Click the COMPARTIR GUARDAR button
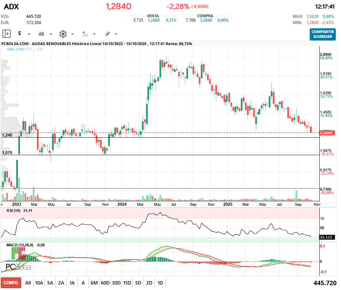The image size is (341, 290). tap(322, 34)
